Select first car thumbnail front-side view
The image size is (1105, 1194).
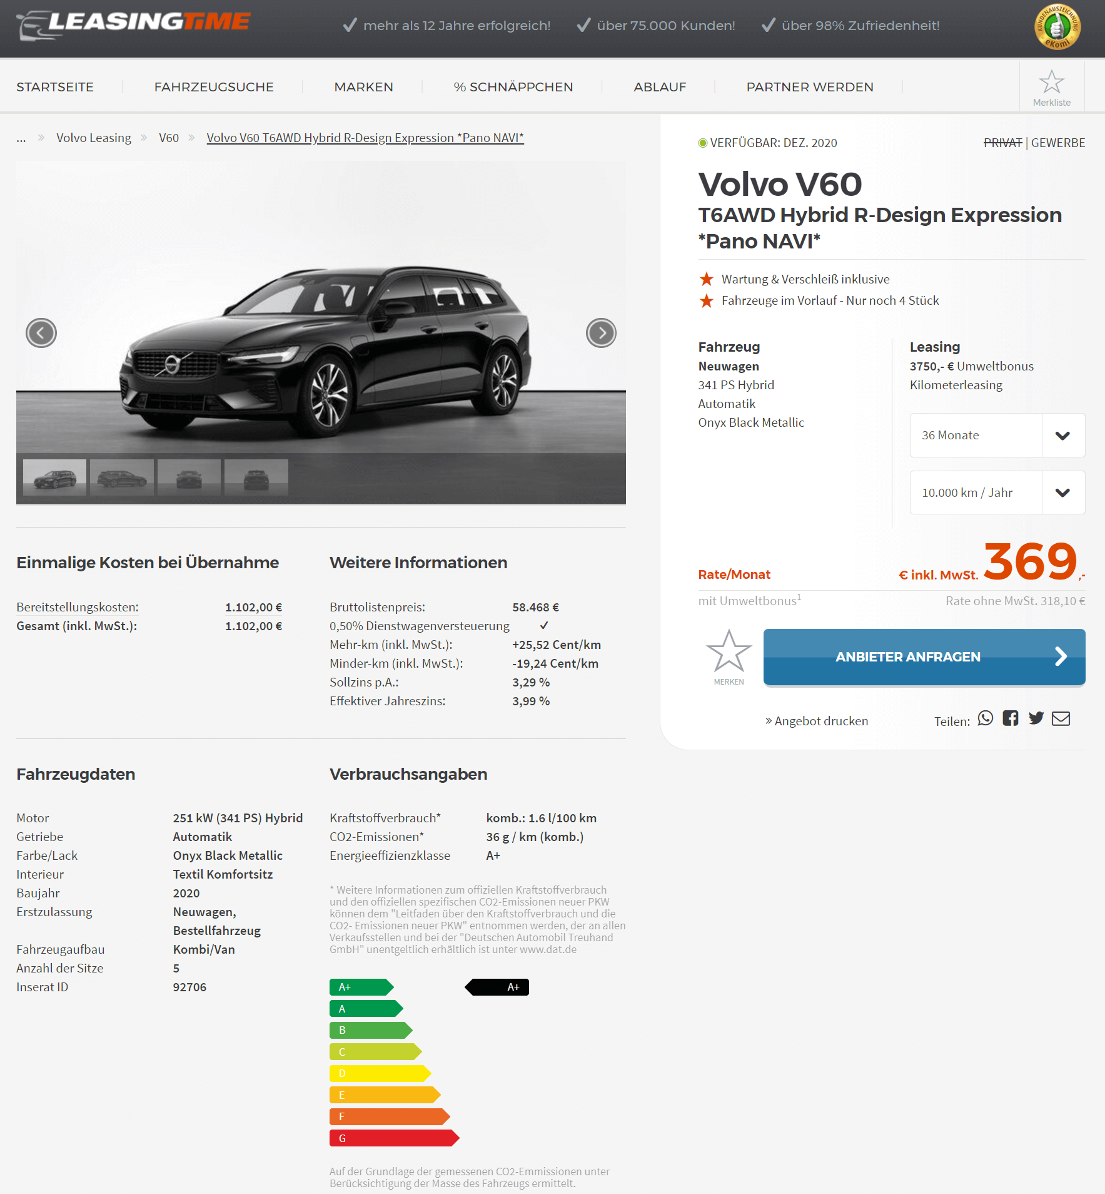(54, 477)
